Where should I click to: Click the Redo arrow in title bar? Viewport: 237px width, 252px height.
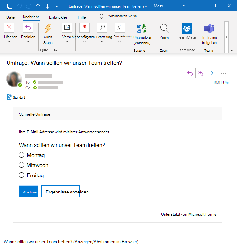[x=29, y=6]
